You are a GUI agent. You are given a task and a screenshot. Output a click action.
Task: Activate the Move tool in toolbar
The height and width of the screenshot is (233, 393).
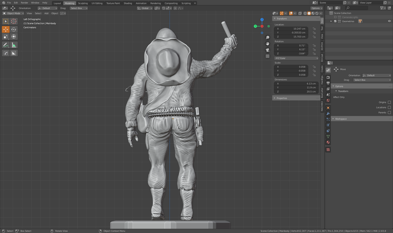5,29
